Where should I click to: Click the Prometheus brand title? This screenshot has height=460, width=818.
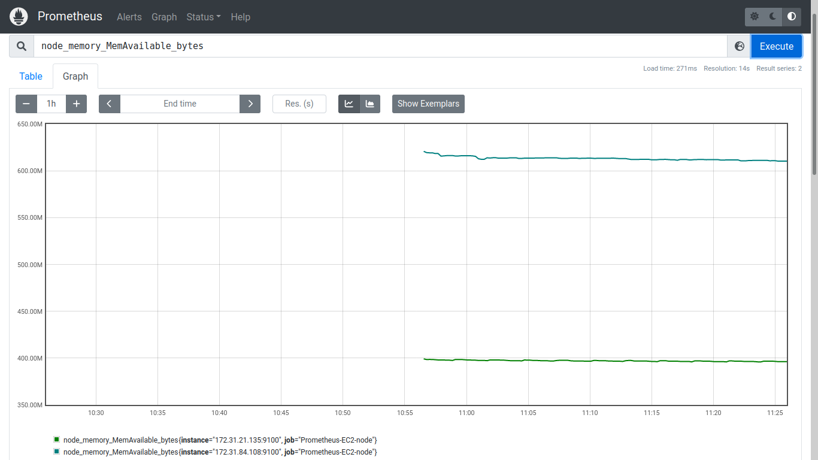tap(70, 16)
